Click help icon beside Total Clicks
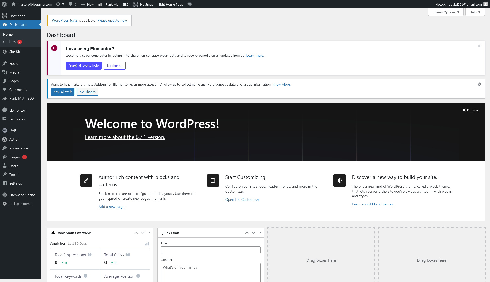 (128, 254)
